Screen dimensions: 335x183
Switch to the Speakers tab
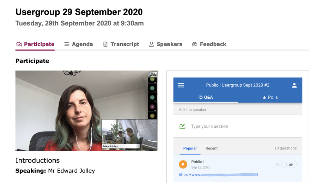166,44
